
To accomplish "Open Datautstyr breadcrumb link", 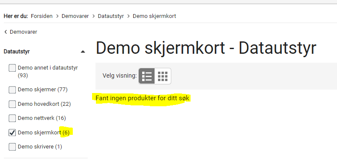I will [111, 16].
